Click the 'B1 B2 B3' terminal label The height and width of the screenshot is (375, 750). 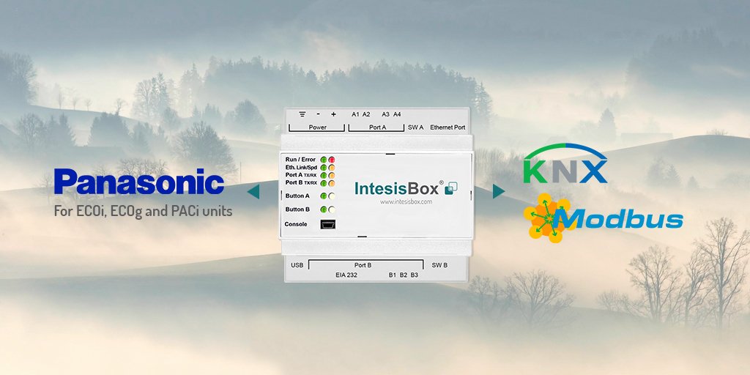(x=404, y=275)
